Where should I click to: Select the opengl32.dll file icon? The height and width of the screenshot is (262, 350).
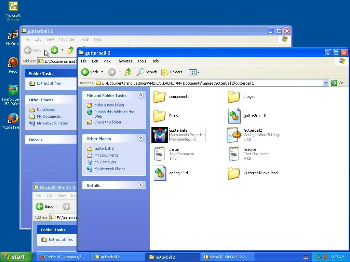pyautogui.click(x=160, y=173)
